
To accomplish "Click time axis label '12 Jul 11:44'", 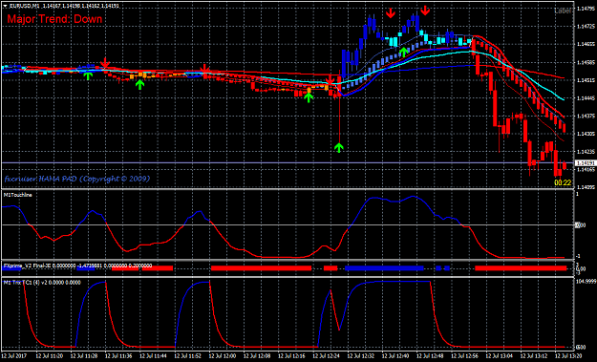I will (x=153, y=356).
